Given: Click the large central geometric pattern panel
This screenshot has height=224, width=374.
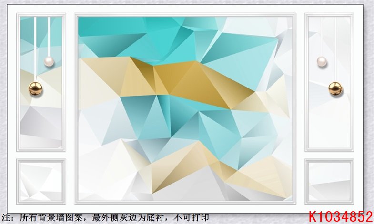Looking at the screenshot, I should point(185,109).
